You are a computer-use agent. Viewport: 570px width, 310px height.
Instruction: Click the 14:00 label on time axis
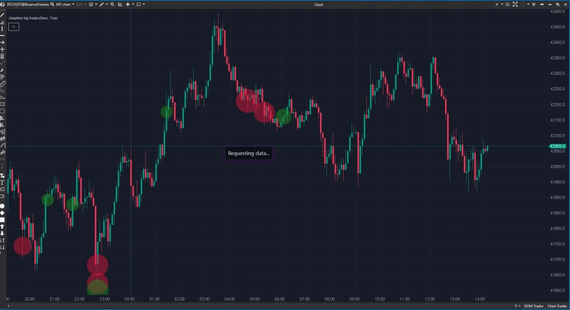[x=480, y=299]
